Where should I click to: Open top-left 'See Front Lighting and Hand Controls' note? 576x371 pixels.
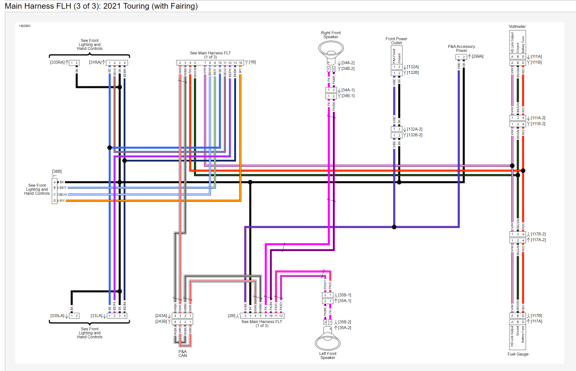pos(90,44)
